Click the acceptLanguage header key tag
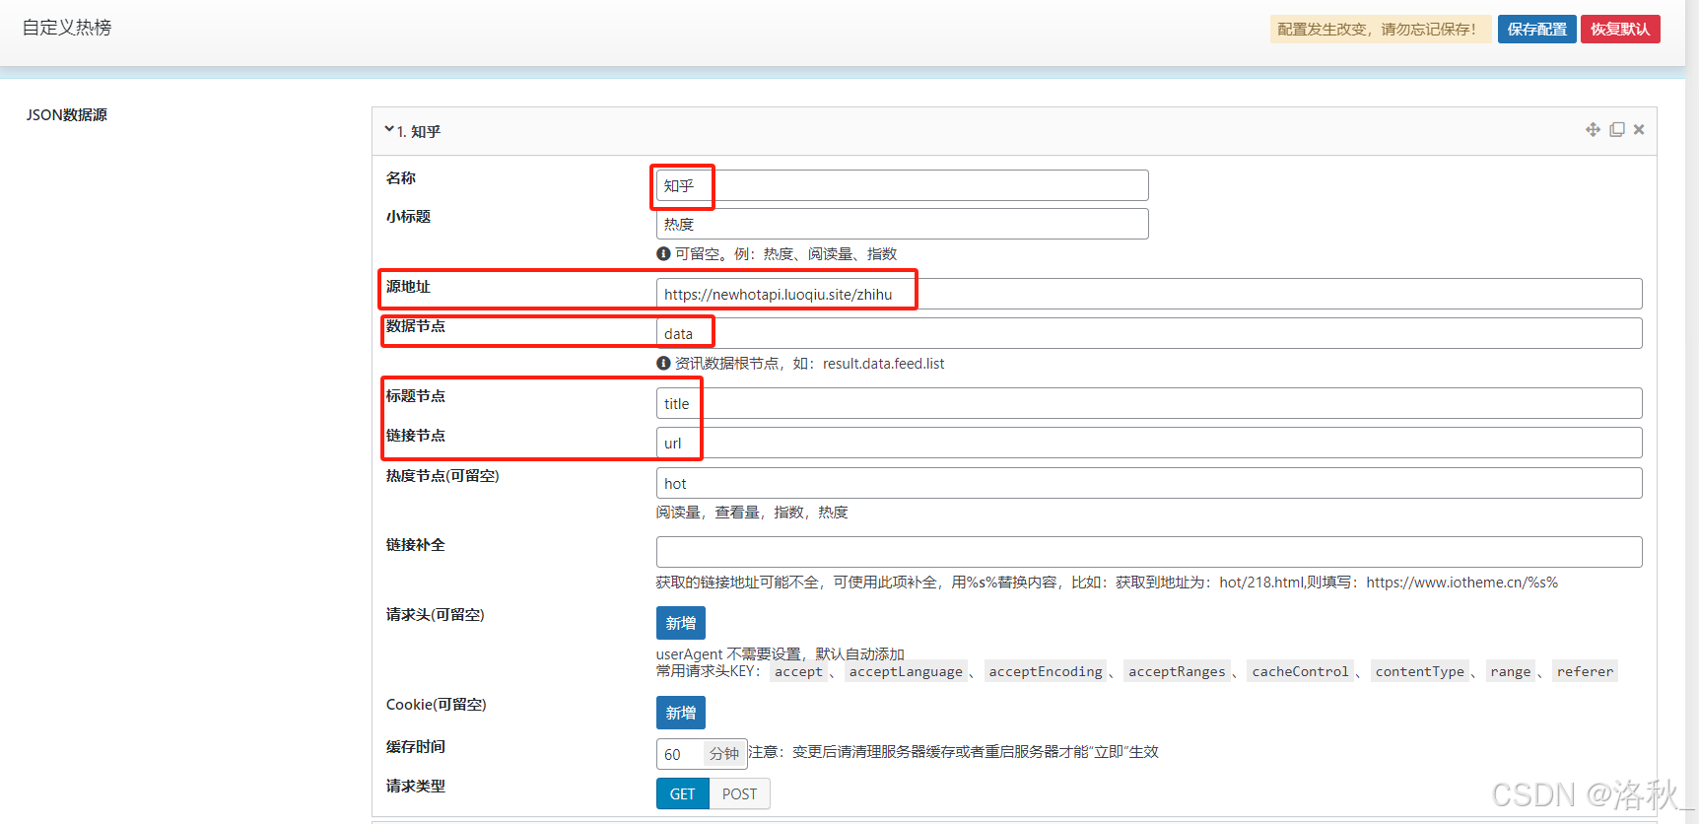 click(906, 671)
